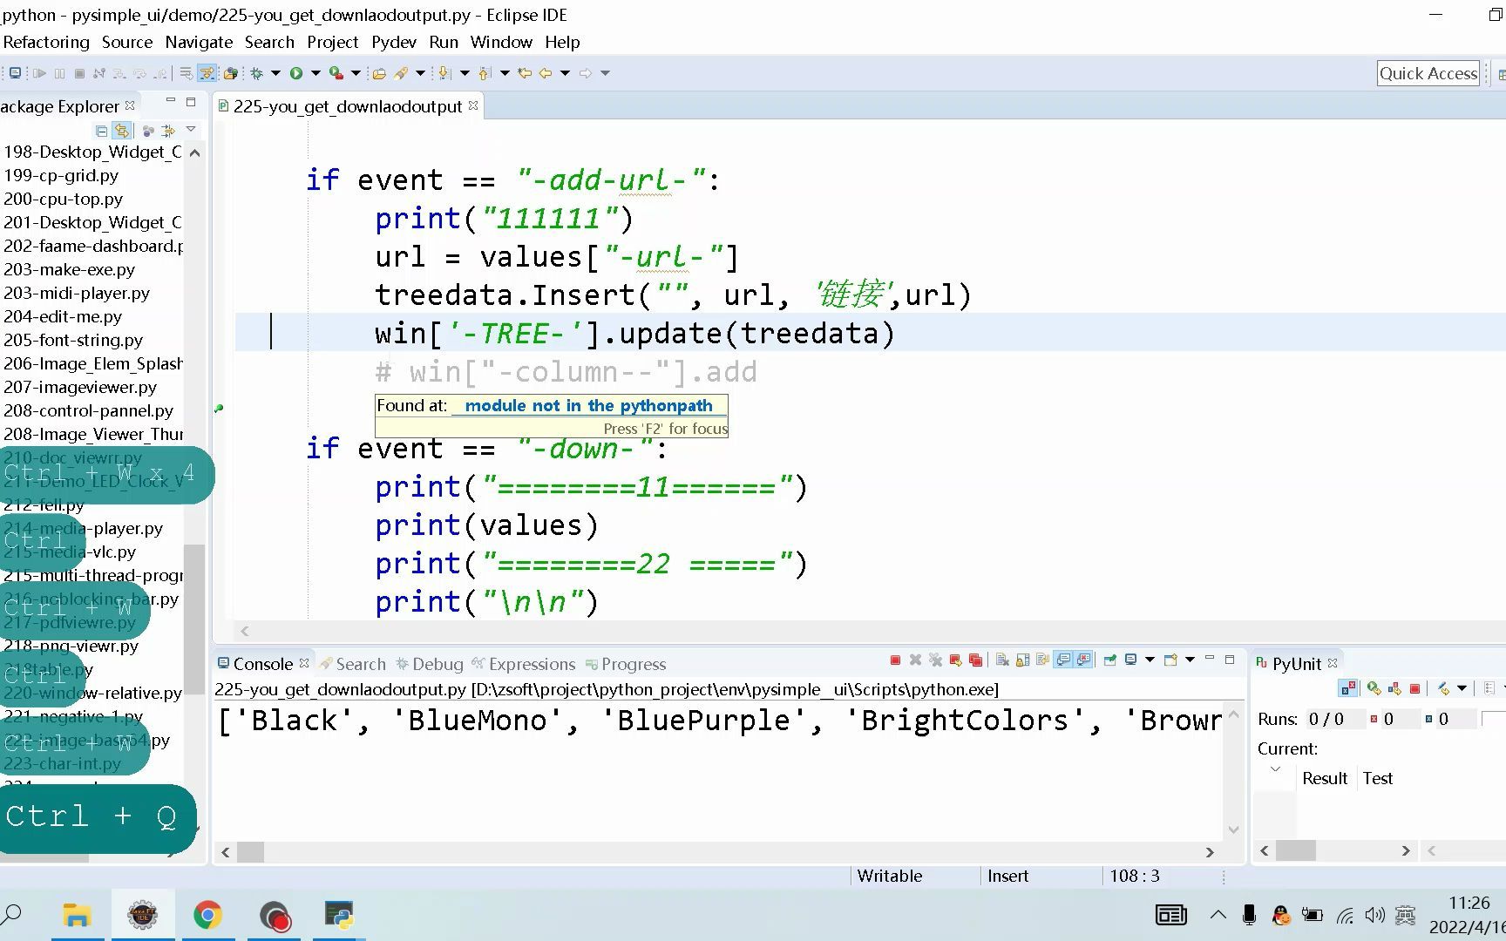Select 203-midi-player.py in Package Explorer

point(77,293)
